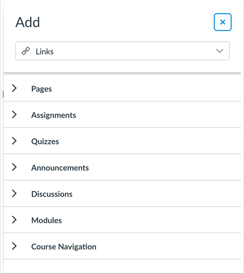
Task: Expand the Pages chevron
Action: pyautogui.click(x=14, y=88)
